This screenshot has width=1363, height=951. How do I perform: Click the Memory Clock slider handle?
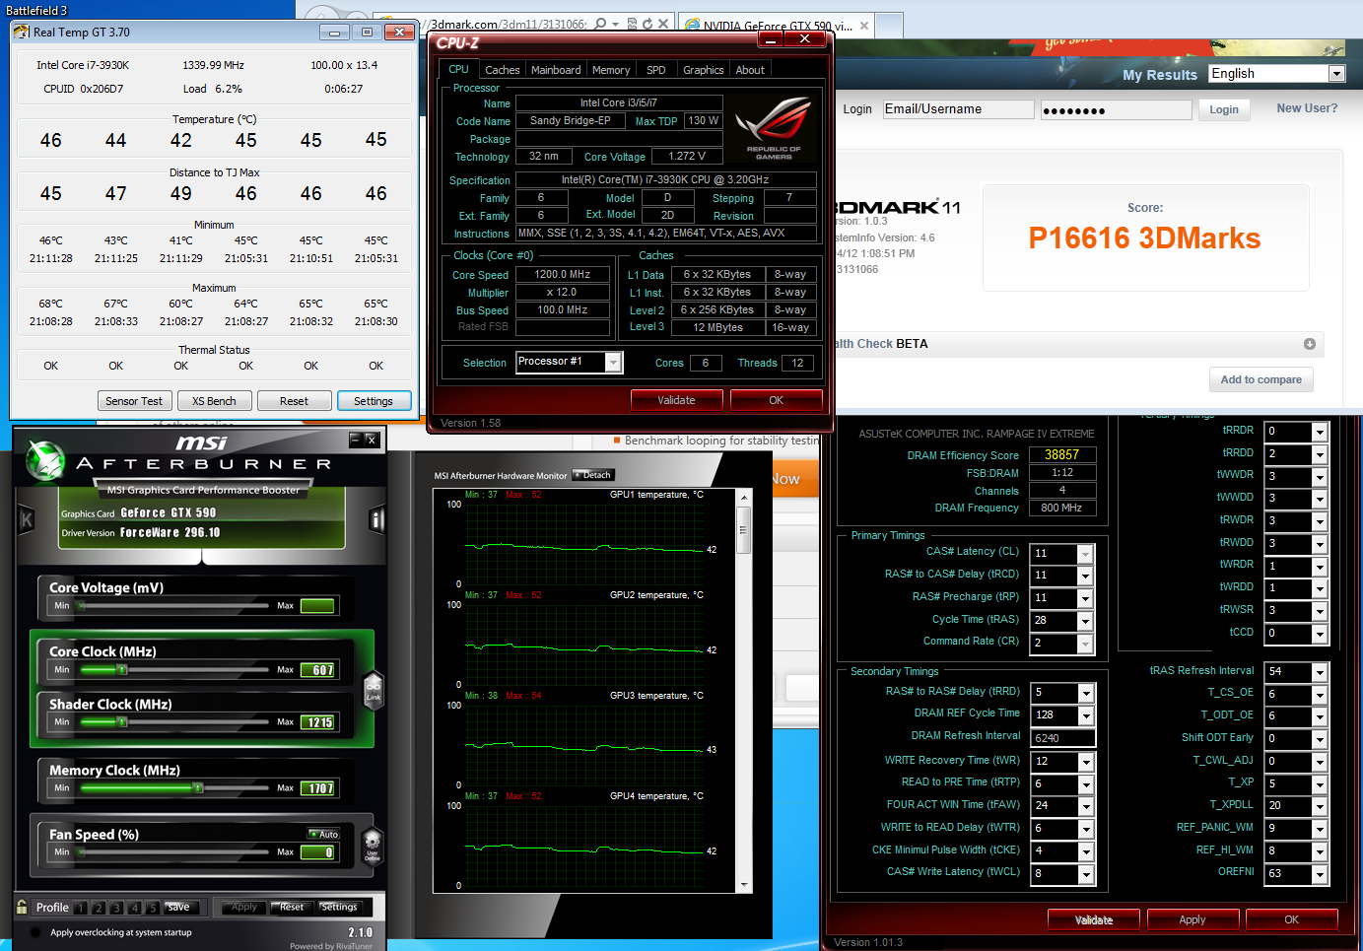click(198, 787)
